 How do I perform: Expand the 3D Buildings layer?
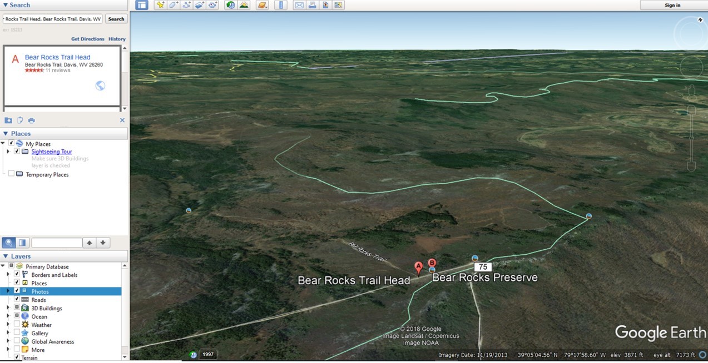(x=8, y=308)
